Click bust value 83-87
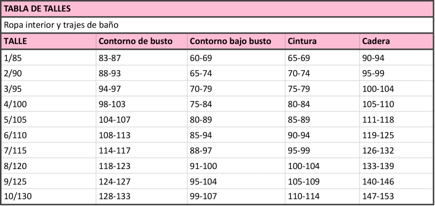 pyautogui.click(x=110, y=58)
